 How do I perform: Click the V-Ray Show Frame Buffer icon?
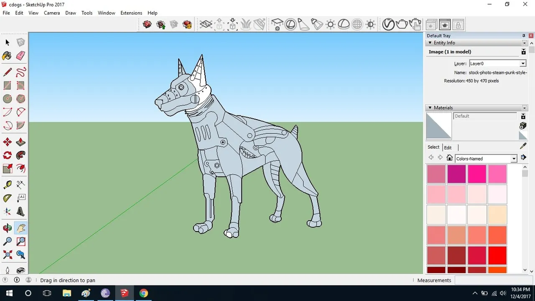[445, 25]
